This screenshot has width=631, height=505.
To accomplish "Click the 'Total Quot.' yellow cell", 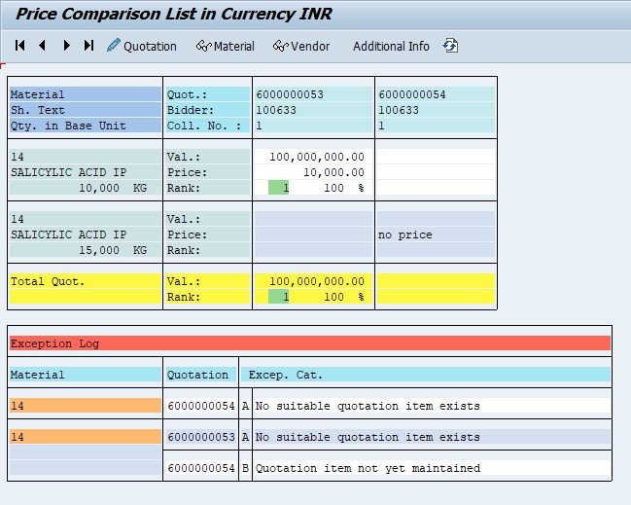I will tap(86, 281).
